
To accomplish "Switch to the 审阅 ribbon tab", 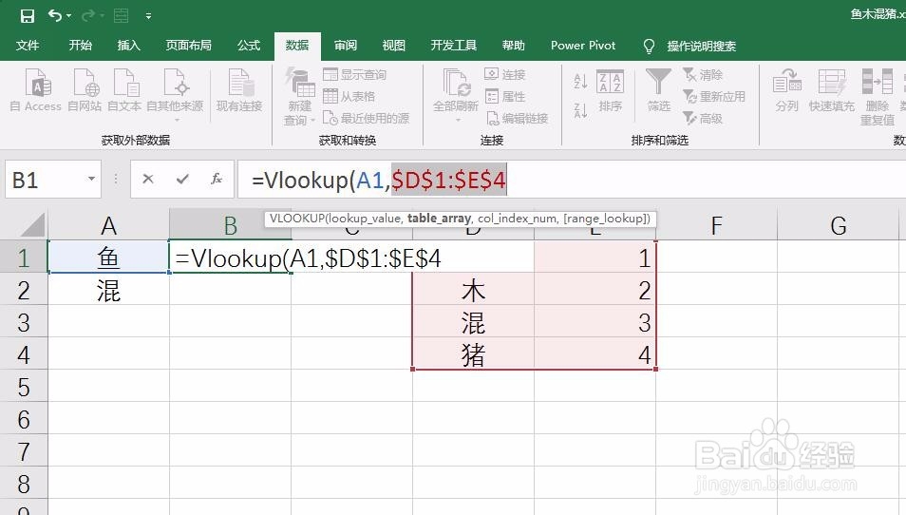I will [346, 45].
